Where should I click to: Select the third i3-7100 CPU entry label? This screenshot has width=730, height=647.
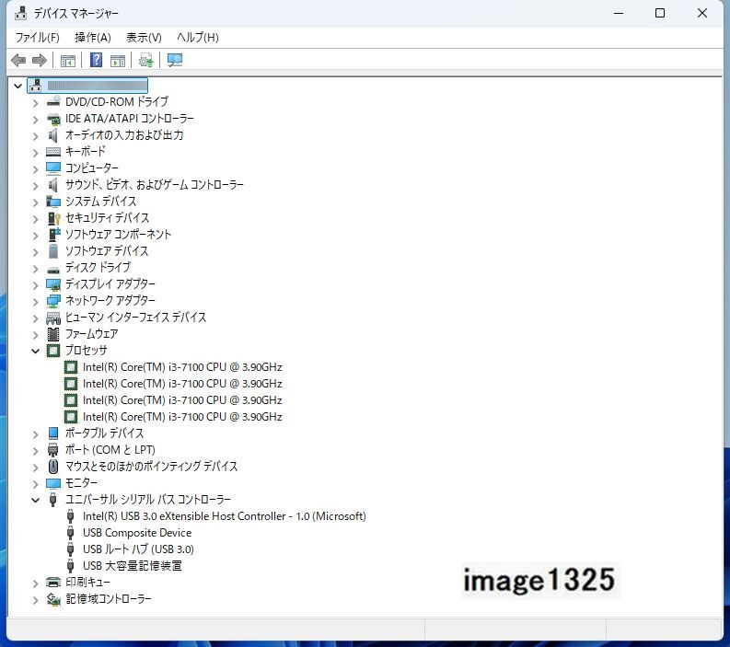pos(182,400)
